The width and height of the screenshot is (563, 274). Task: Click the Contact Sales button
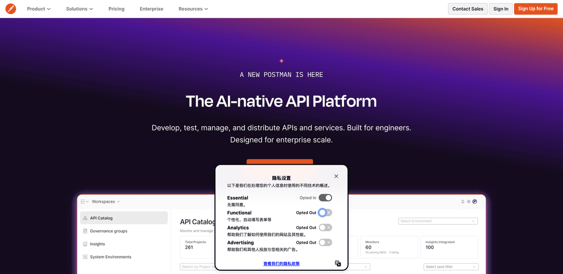point(468,9)
